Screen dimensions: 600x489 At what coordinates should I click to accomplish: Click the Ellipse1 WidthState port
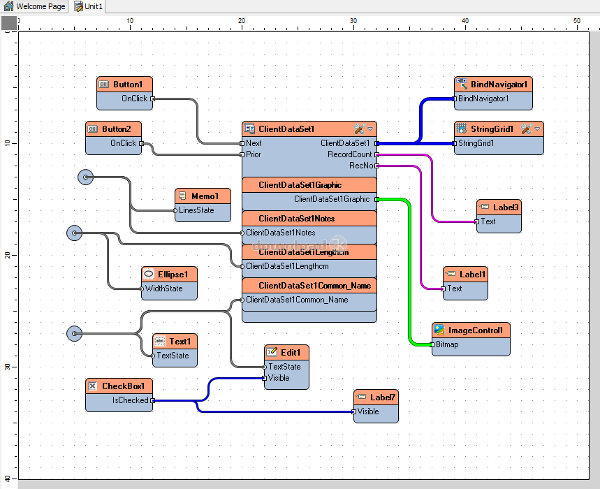142,289
